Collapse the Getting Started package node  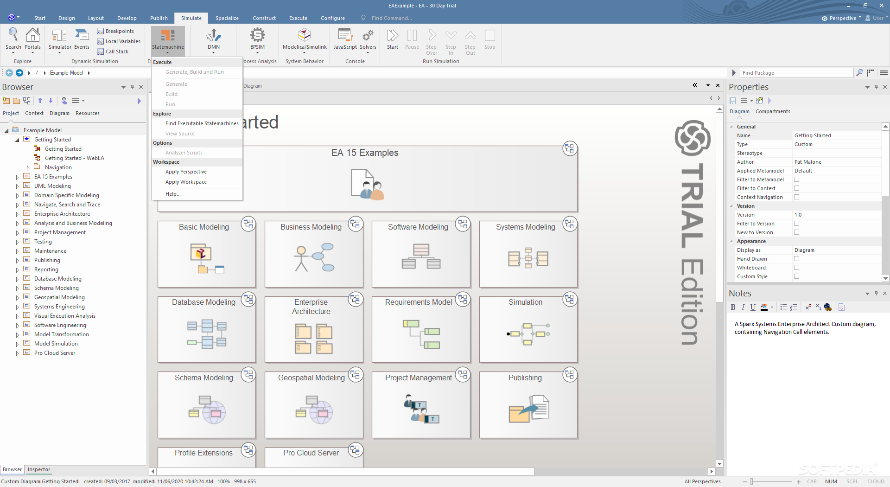[18, 140]
